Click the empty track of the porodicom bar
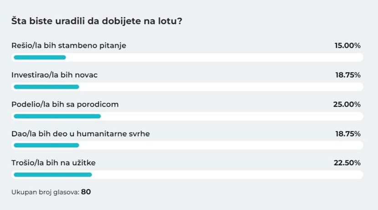Viewport: 378px width, 210px height. pos(232,116)
